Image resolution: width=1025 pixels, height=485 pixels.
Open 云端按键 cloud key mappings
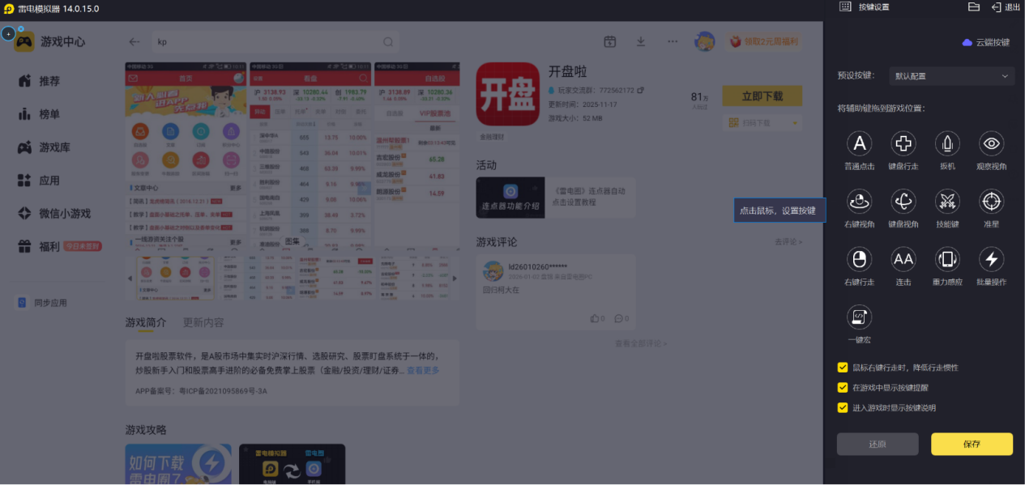(x=986, y=42)
